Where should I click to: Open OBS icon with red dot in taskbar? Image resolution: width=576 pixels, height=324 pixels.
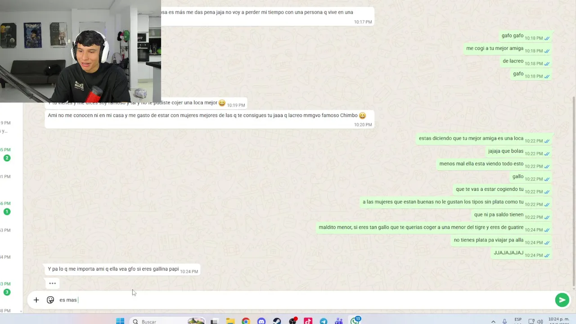click(292, 321)
